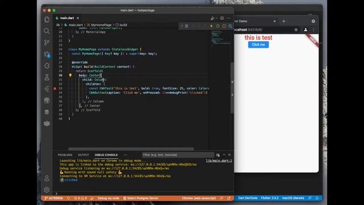
Task: Open a new Chrome tab with the plus
Action: 284,21
